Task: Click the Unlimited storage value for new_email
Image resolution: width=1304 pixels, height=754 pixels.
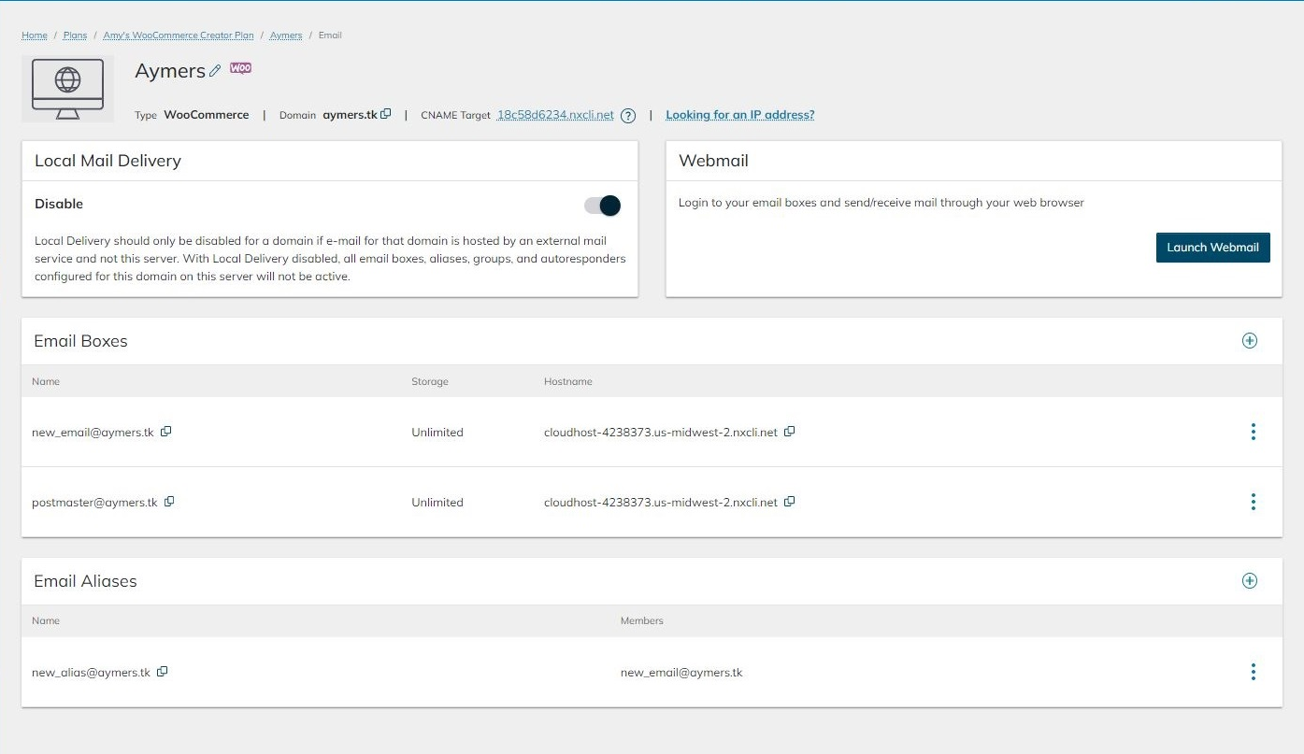Action: [437, 433]
